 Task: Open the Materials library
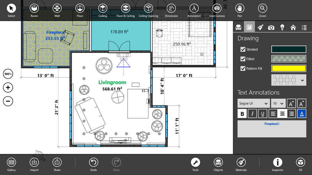pos(241,165)
